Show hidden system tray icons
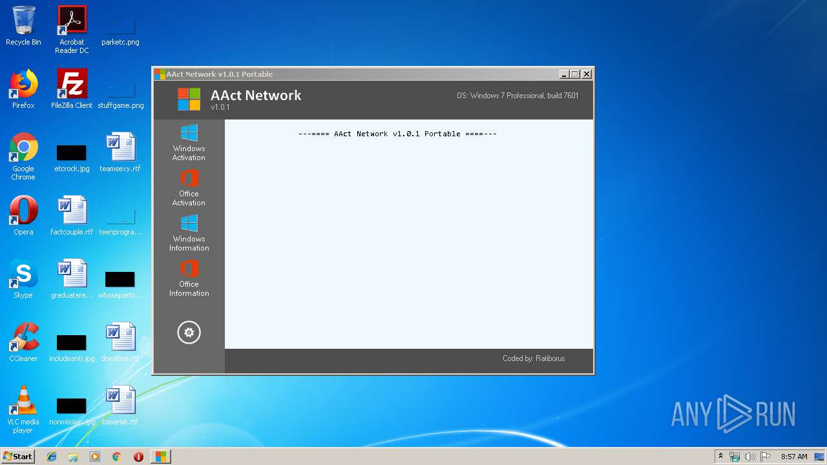This screenshot has width=827, height=465. (720, 457)
